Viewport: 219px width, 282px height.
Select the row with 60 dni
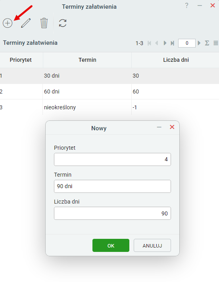tap(109, 91)
